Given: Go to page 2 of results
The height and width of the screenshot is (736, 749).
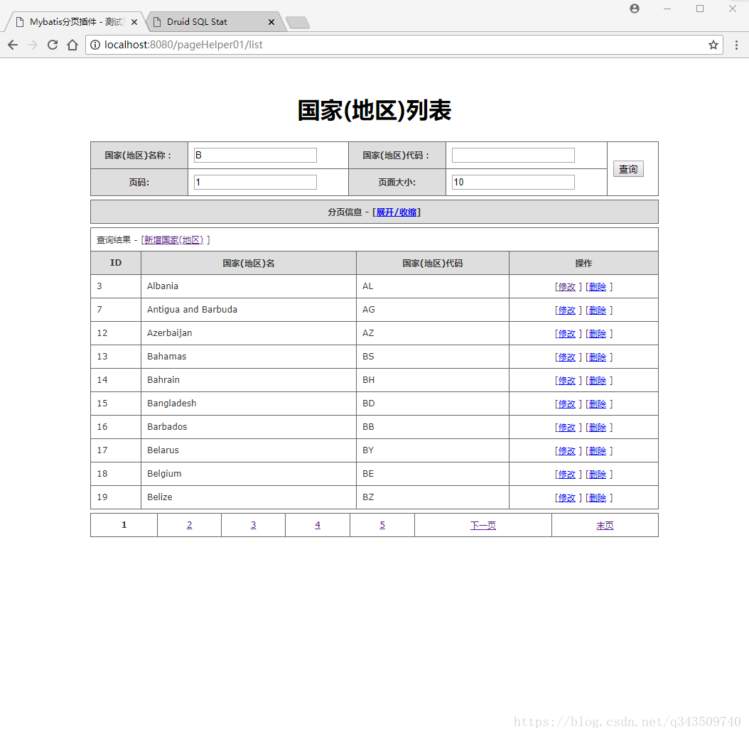Looking at the screenshot, I should (x=189, y=525).
